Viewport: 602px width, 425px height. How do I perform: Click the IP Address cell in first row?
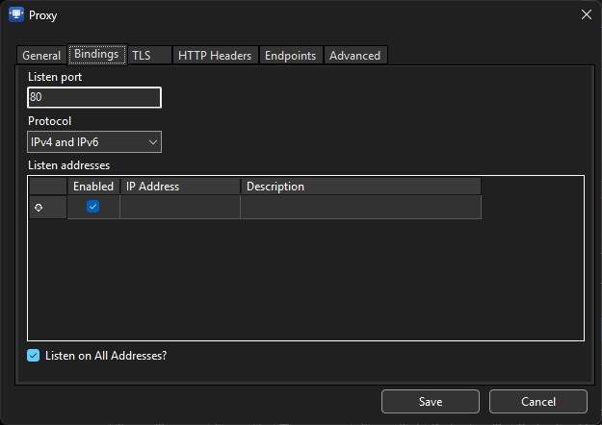coord(180,207)
